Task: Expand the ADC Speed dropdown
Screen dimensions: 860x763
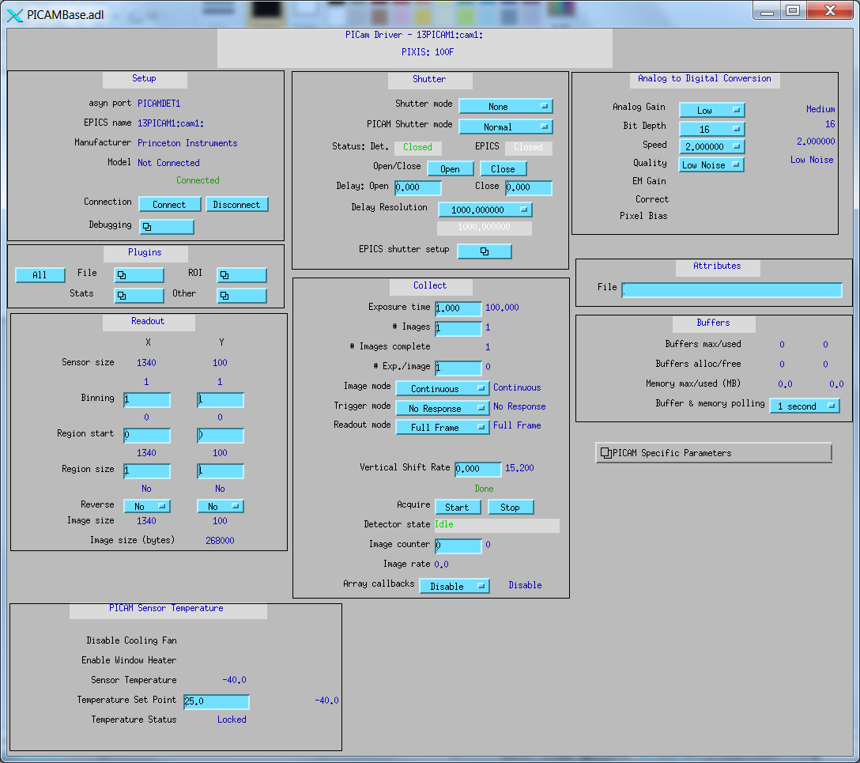Action: click(712, 146)
